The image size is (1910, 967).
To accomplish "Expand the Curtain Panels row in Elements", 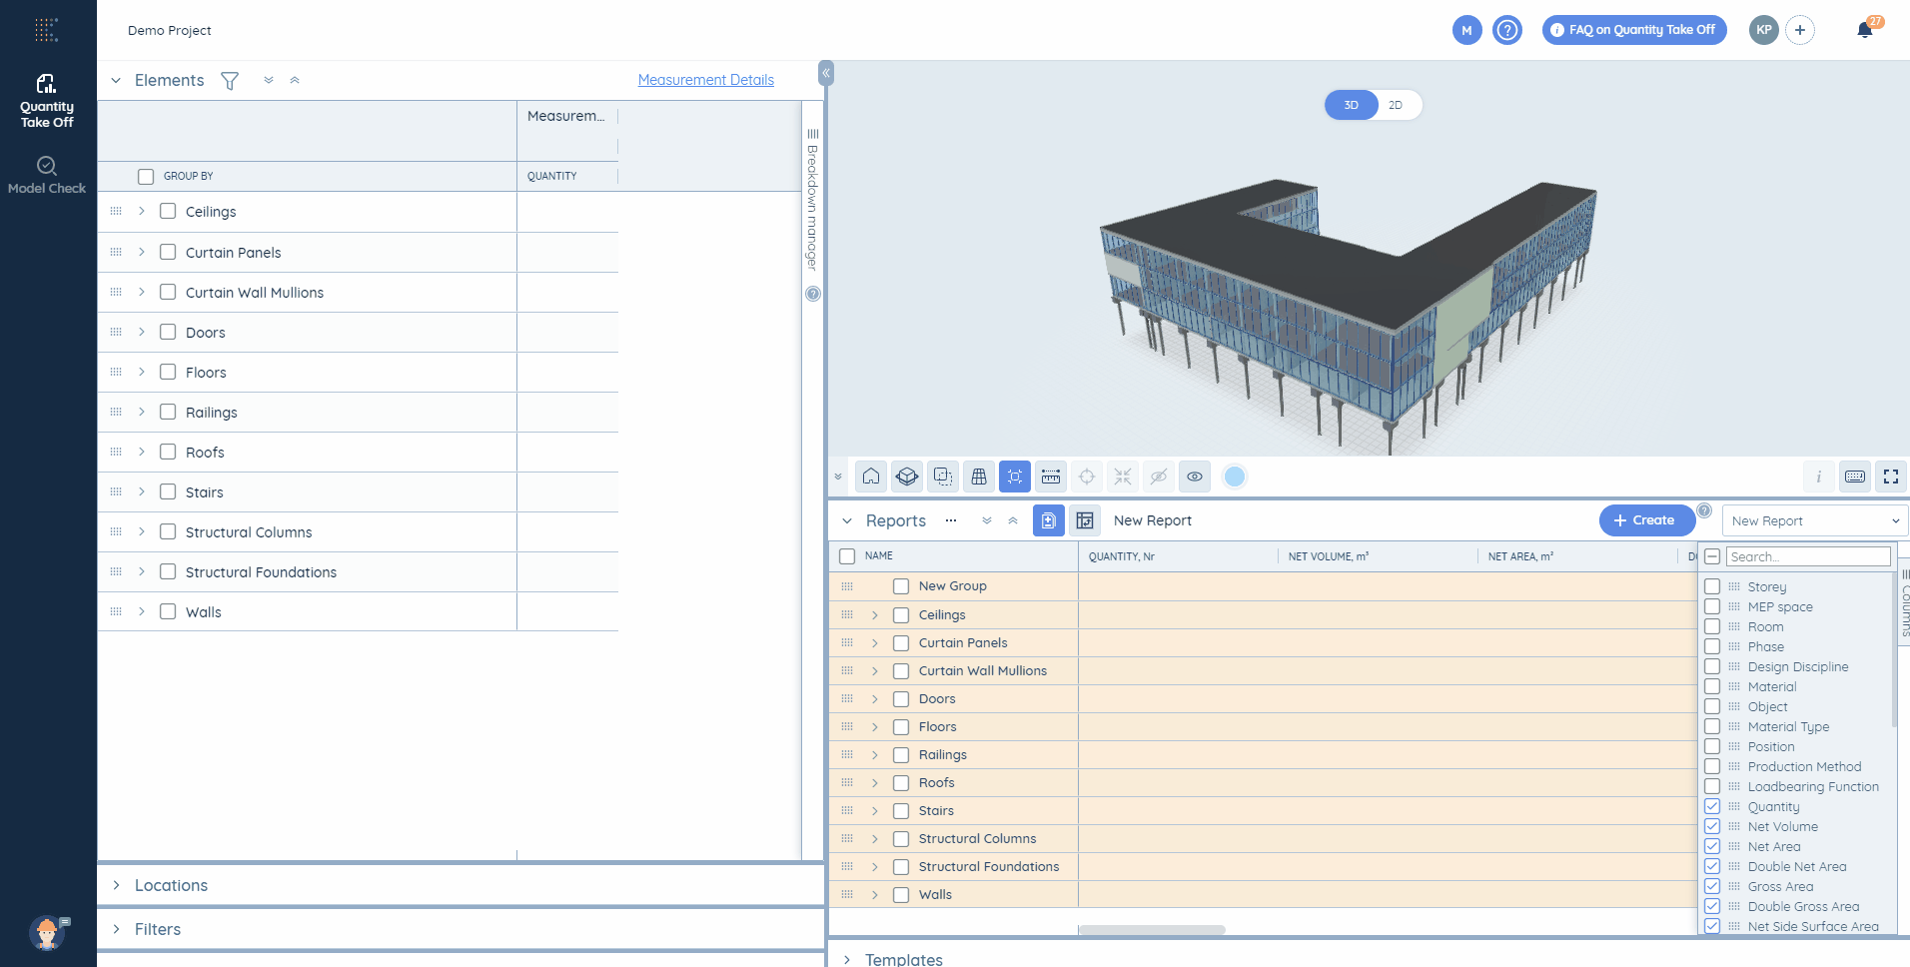I will coord(142,252).
